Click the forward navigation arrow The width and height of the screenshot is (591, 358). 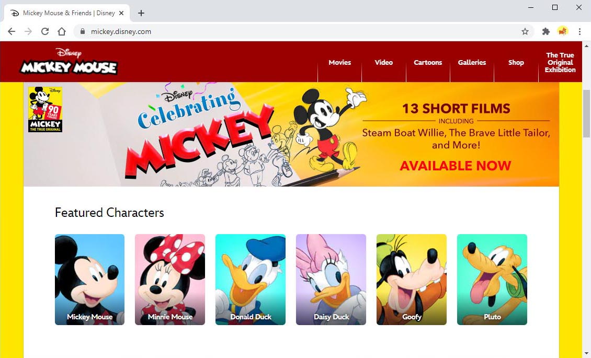point(28,32)
